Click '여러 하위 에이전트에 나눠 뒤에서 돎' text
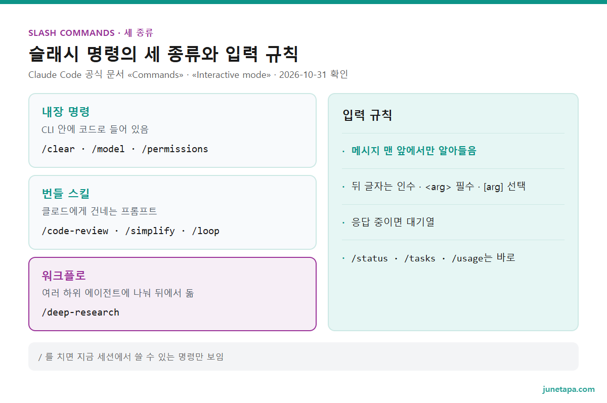The height and width of the screenshot is (403, 607). pos(118,293)
